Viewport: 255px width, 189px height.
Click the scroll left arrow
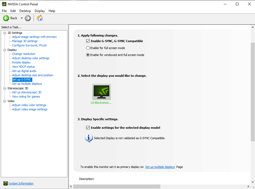pyautogui.click(x=71, y=186)
